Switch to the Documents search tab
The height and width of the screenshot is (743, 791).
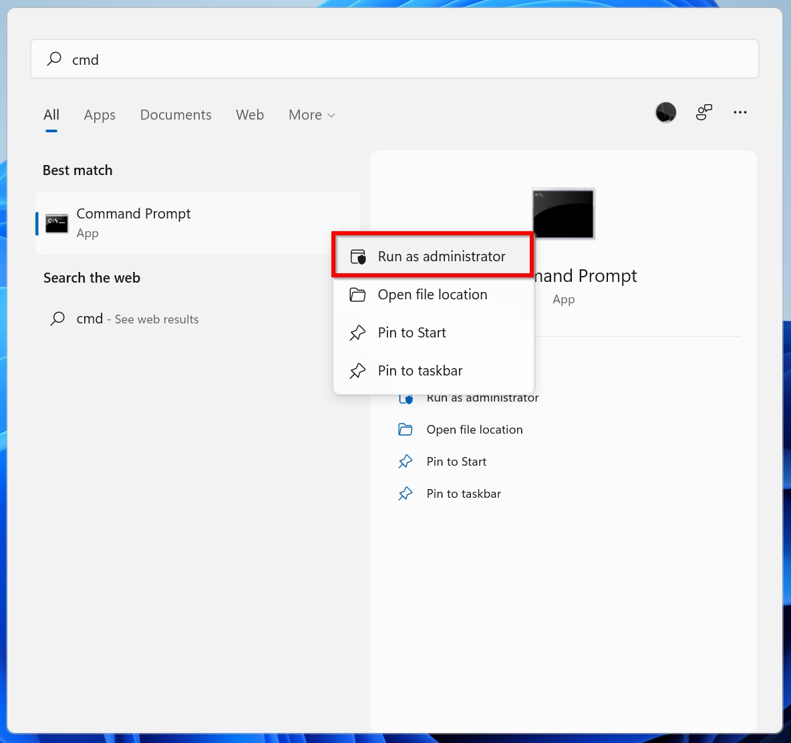[176, 115]
